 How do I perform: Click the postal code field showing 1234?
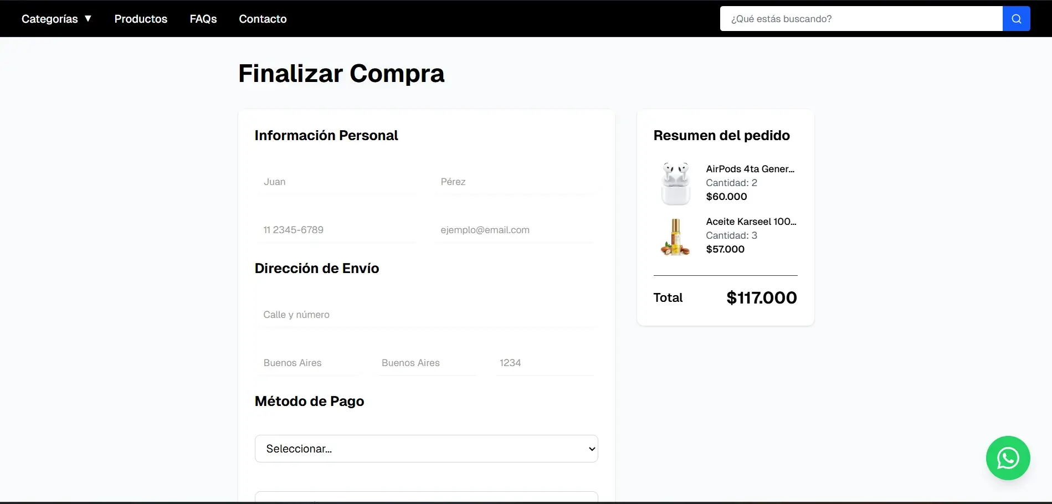pos(544,363)
